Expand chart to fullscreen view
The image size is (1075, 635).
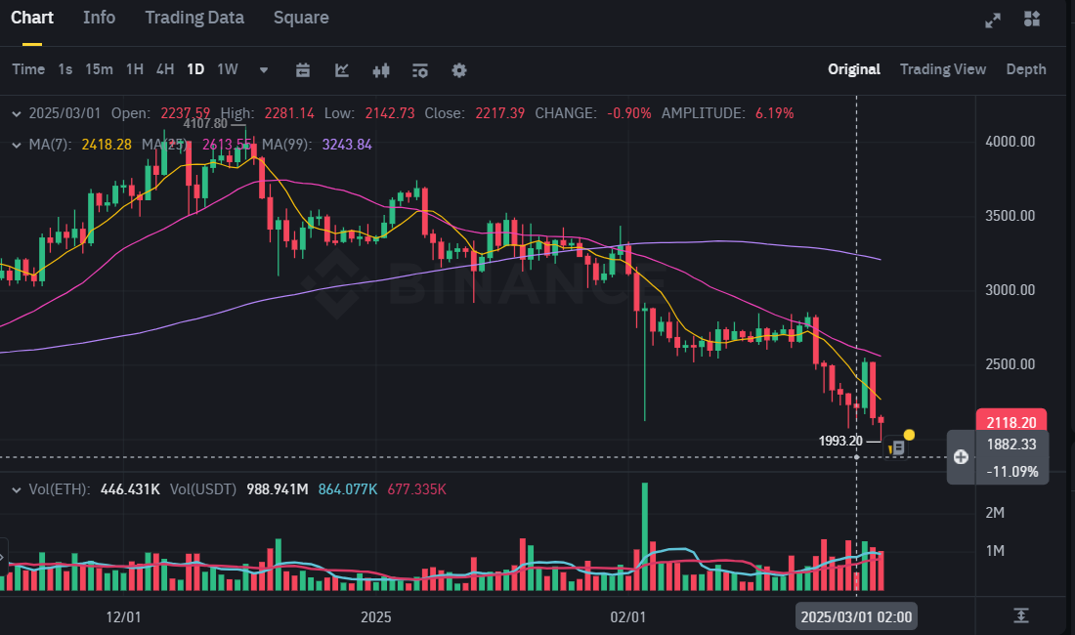[x=993, y=18]
